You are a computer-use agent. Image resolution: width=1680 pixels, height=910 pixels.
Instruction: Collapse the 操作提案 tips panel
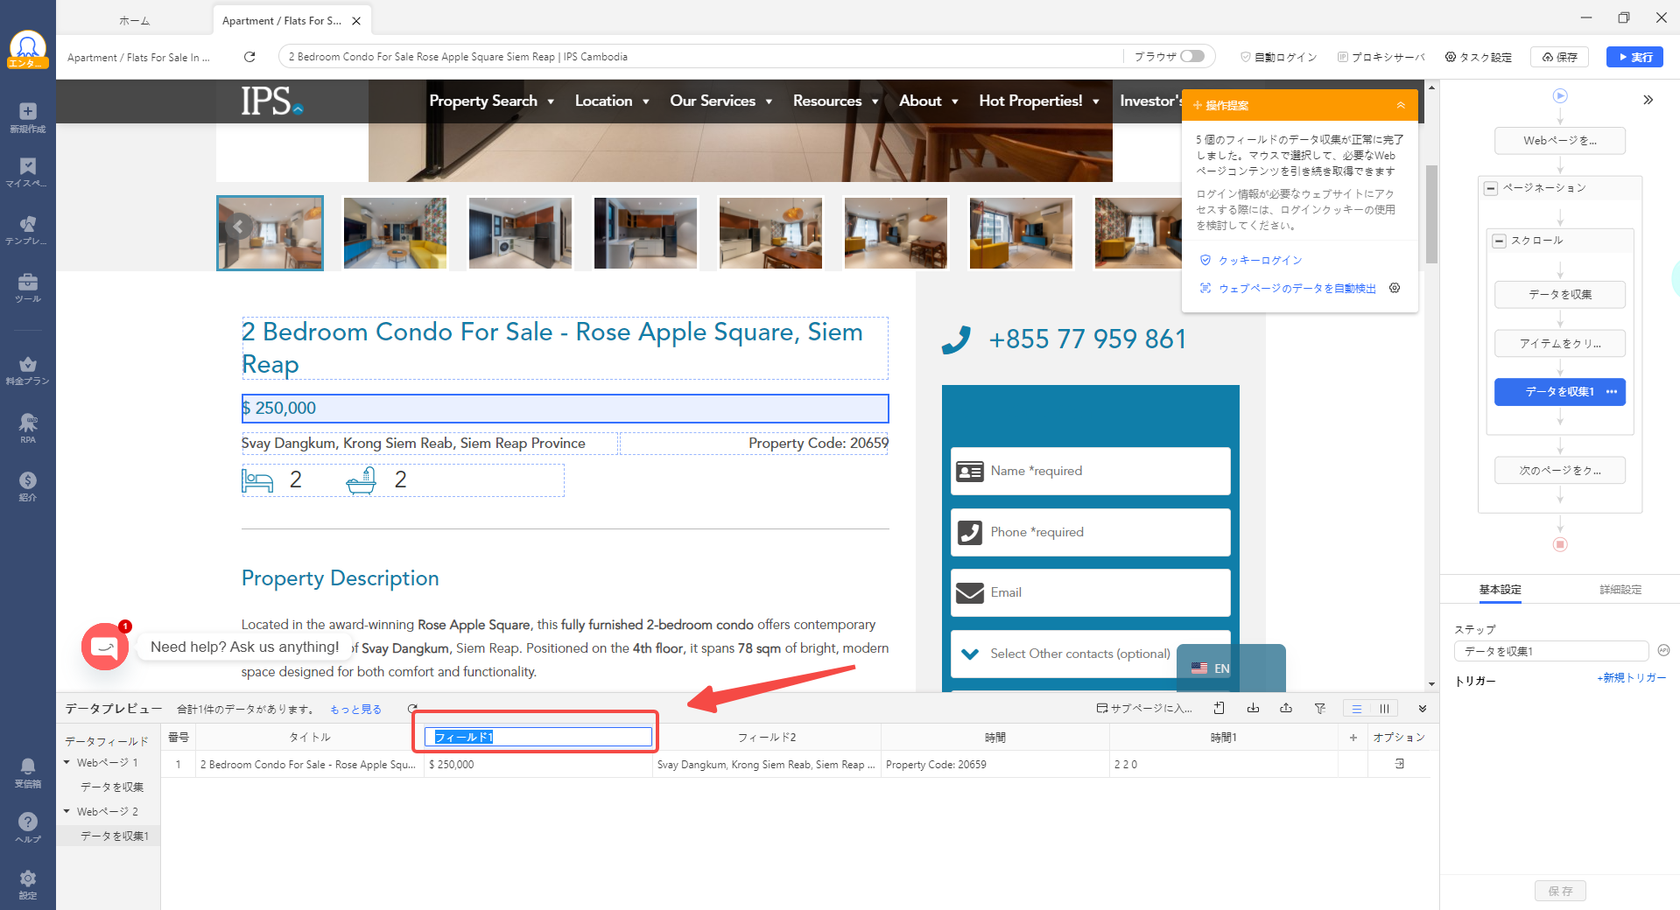click(x=1401, y=105)
